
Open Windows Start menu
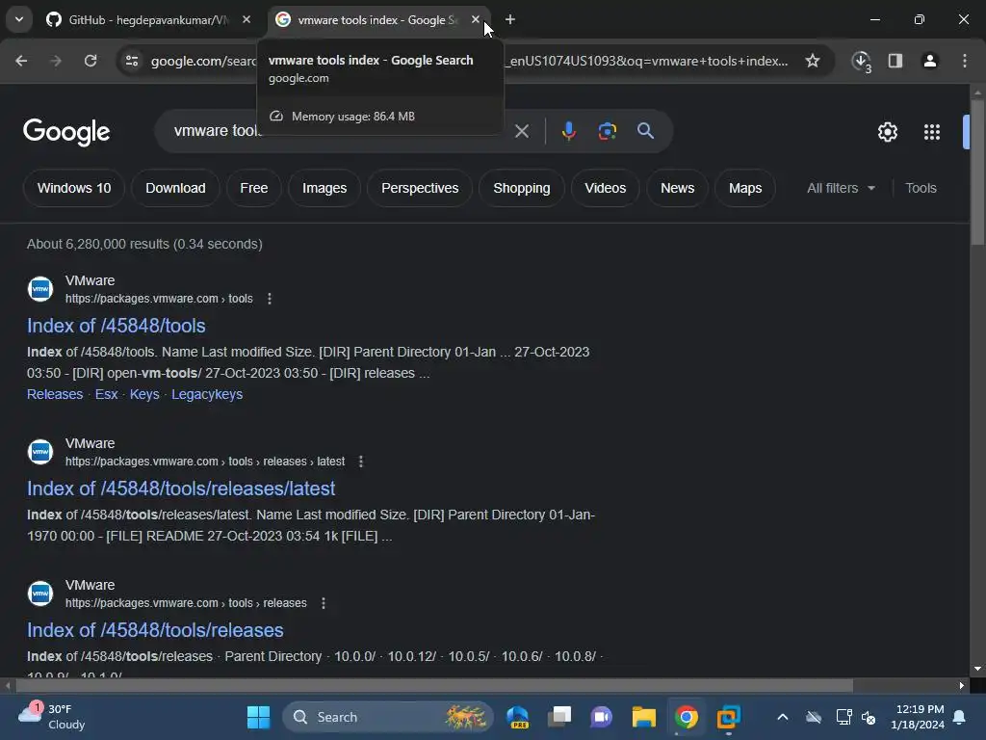[x=258, y=717]
